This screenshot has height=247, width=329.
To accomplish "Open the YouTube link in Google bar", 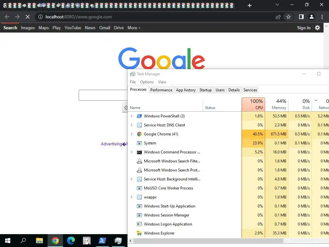I will [73, 28].
